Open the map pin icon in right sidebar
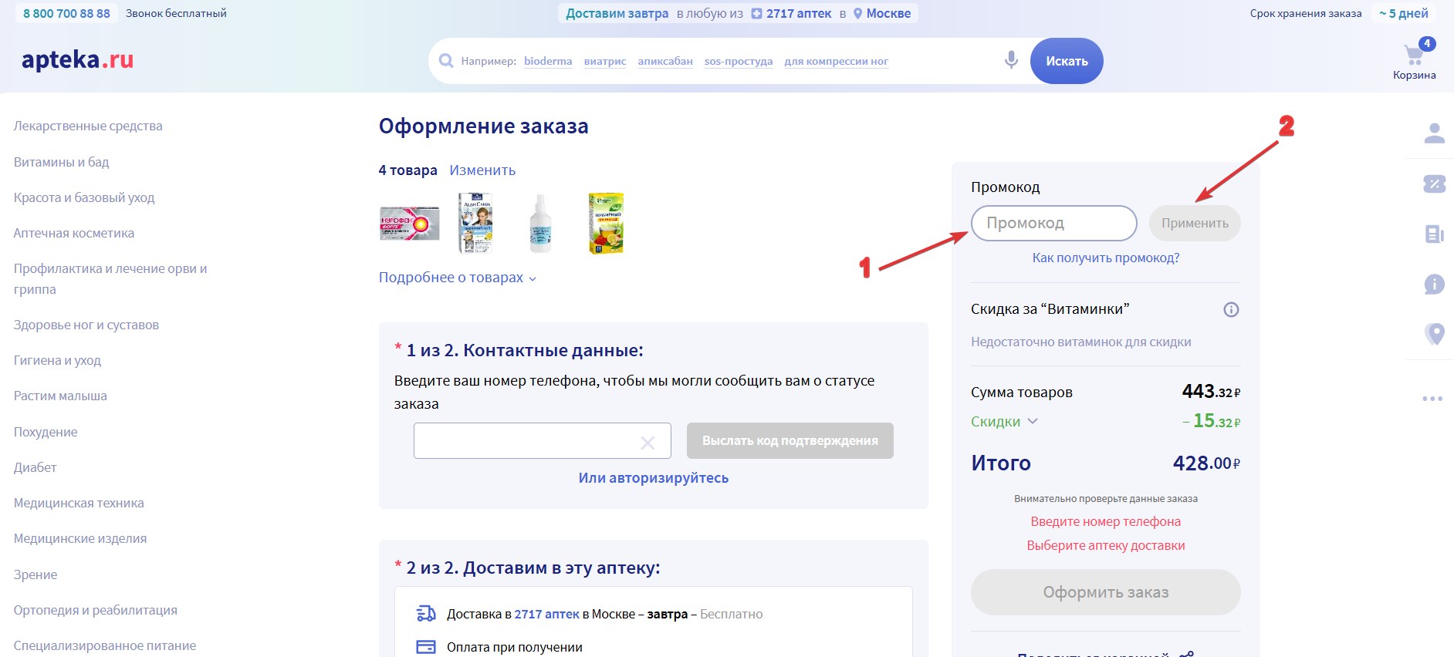The width and height of the screenshot is (1454, 657). pos(1435,334)
